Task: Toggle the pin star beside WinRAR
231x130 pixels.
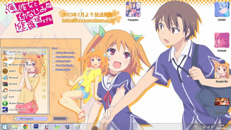Action: point(44,84)
